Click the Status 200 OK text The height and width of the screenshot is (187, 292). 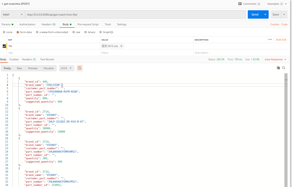216,59
